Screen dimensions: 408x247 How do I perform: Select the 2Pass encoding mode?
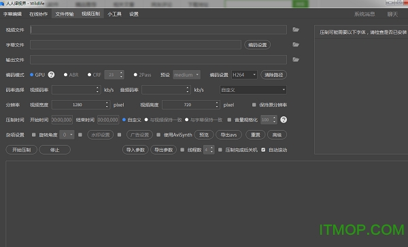tap(135, 75)
